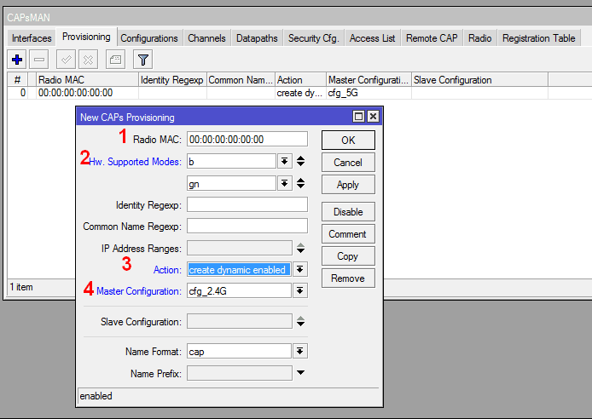Expand the Name Prefix field
592x419 pixels.
point(300,372)
